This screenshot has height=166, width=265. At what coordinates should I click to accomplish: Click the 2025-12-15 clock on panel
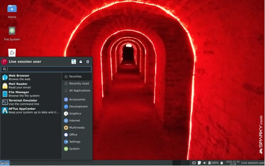pos(233,163)
